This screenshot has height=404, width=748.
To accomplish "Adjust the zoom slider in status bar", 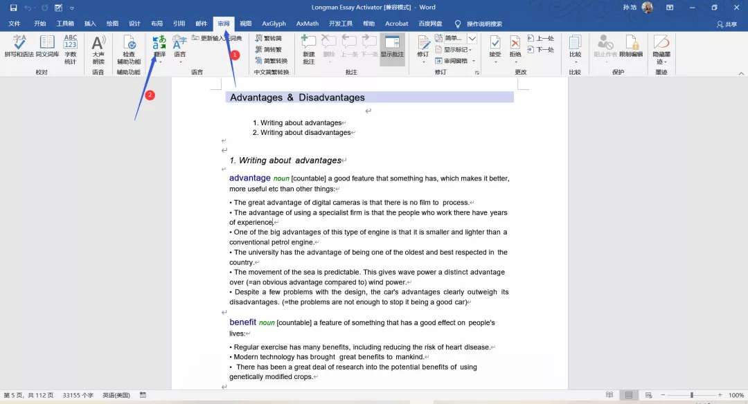I will point(691,395).
